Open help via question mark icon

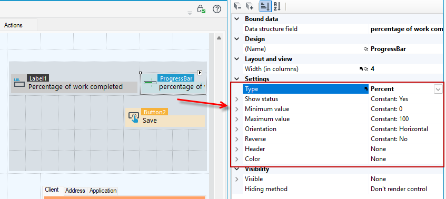[217, 9]
